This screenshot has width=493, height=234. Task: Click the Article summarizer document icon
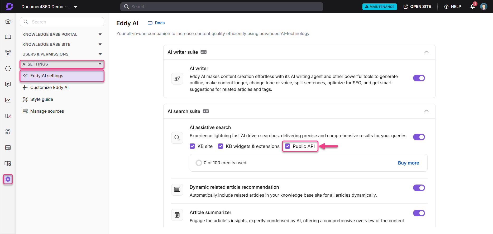[x=177, y=215]
